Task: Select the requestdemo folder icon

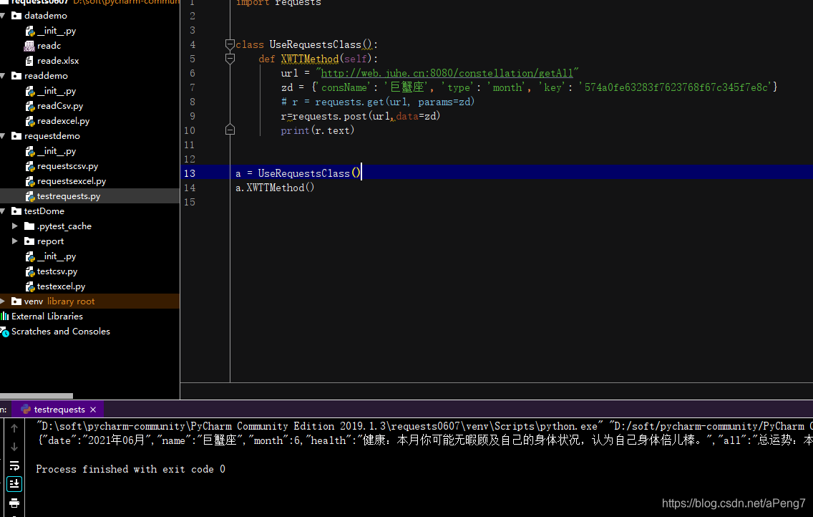Action: click(16, 136)
